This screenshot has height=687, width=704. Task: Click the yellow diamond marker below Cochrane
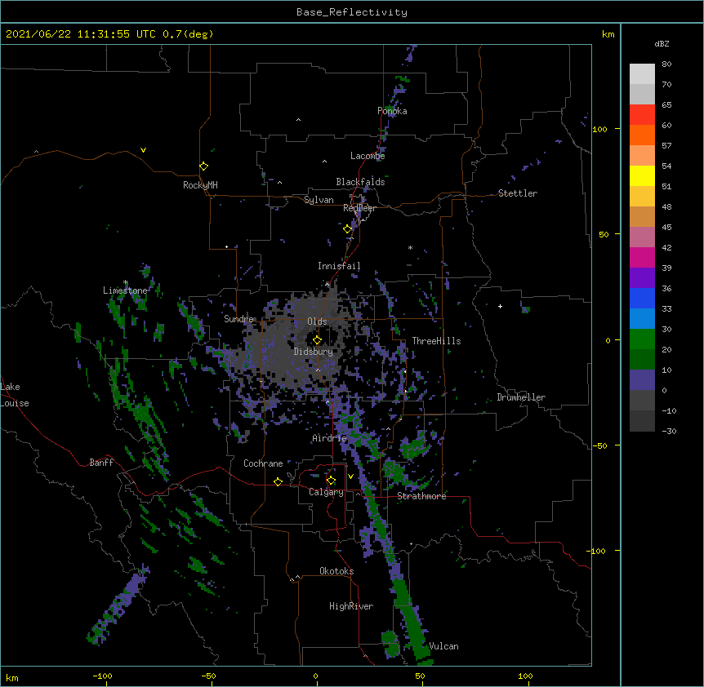278,481
